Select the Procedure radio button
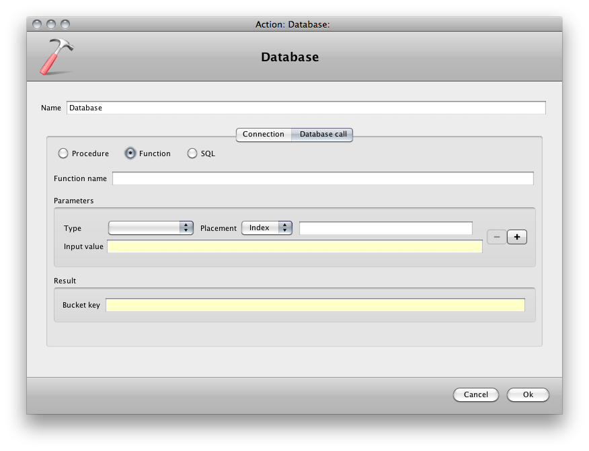This screenshot has height=451, width=589. tap(63, 153)
